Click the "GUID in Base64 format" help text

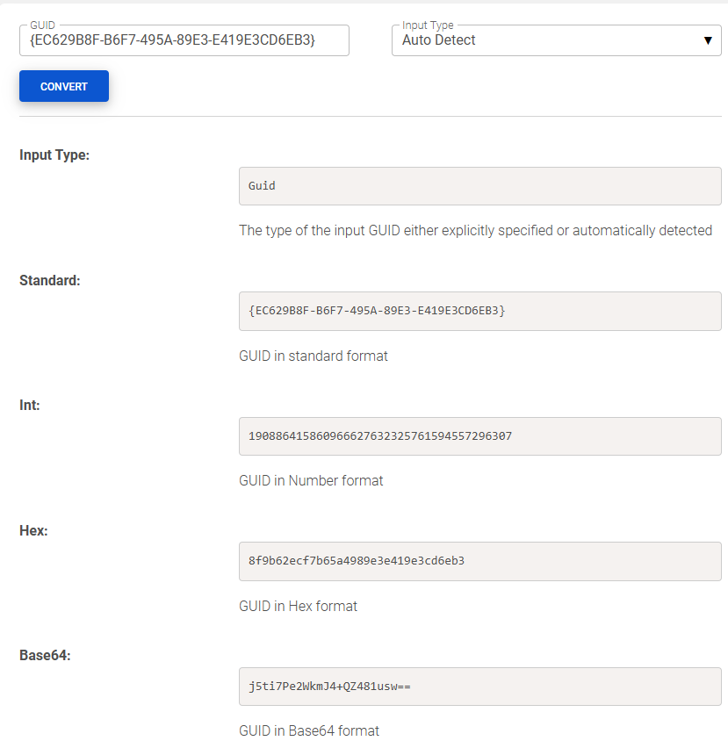tap(309, 731)
